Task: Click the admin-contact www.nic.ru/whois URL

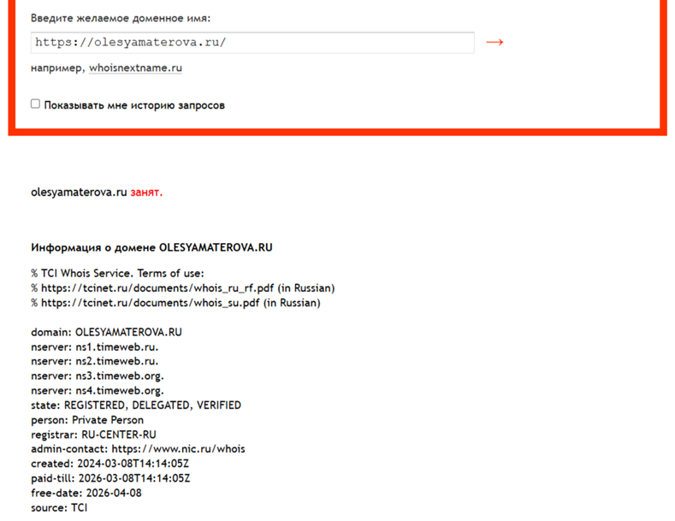Action: (x=178, y=449)
